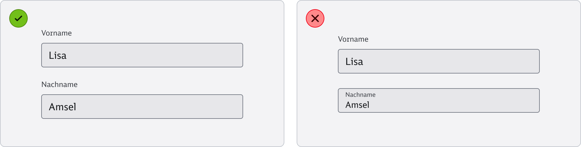Click the Vorname label in the green-check example
Screen dimensions: 581x147
pyautogui.click(x=57, y=33)
